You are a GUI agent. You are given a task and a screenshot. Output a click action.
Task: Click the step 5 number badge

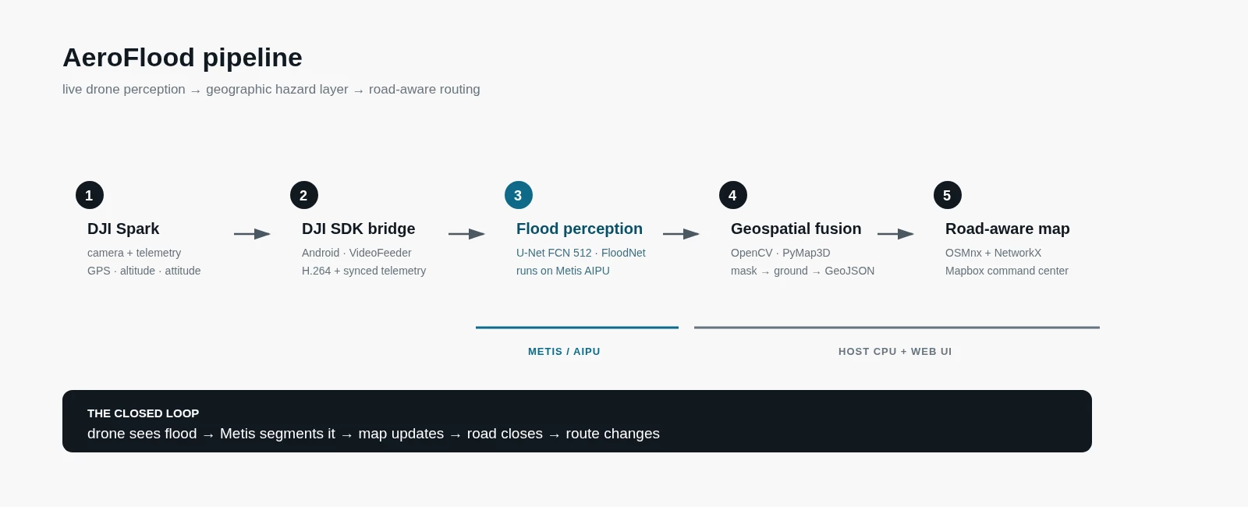click(948, 195)
